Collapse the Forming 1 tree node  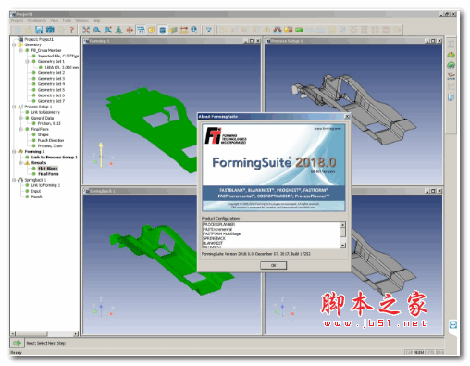[x=14, y=152]
